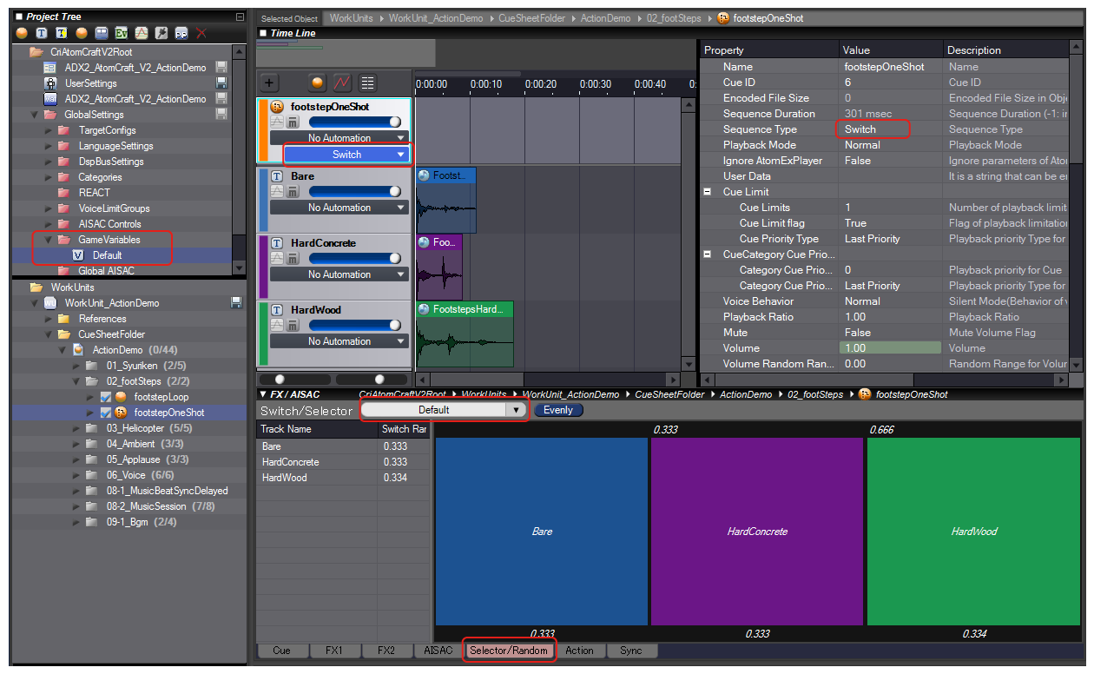This screenshot has height=674, width=1094.
Task: Open the Selector/Random tab
Action: click(x=509, y=651)
